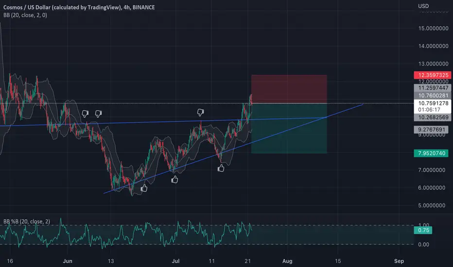453x267 pixels.
Task: Click the 16 date label on time axis
Action: click(10, 261)
